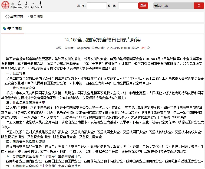Click the publish time 2026/4/15 11:00:03
The width and height of the screenshot is (205, 169).
[x=119, y=48]
